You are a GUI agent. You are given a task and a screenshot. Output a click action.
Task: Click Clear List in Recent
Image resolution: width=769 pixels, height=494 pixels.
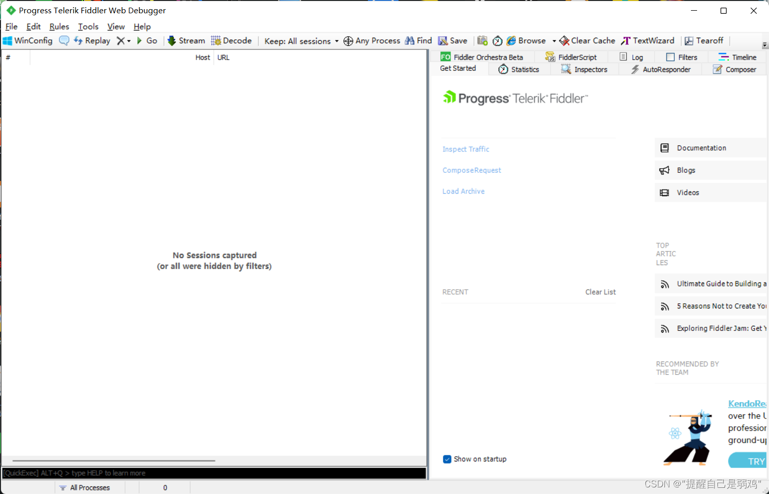(x=601, y=292)
